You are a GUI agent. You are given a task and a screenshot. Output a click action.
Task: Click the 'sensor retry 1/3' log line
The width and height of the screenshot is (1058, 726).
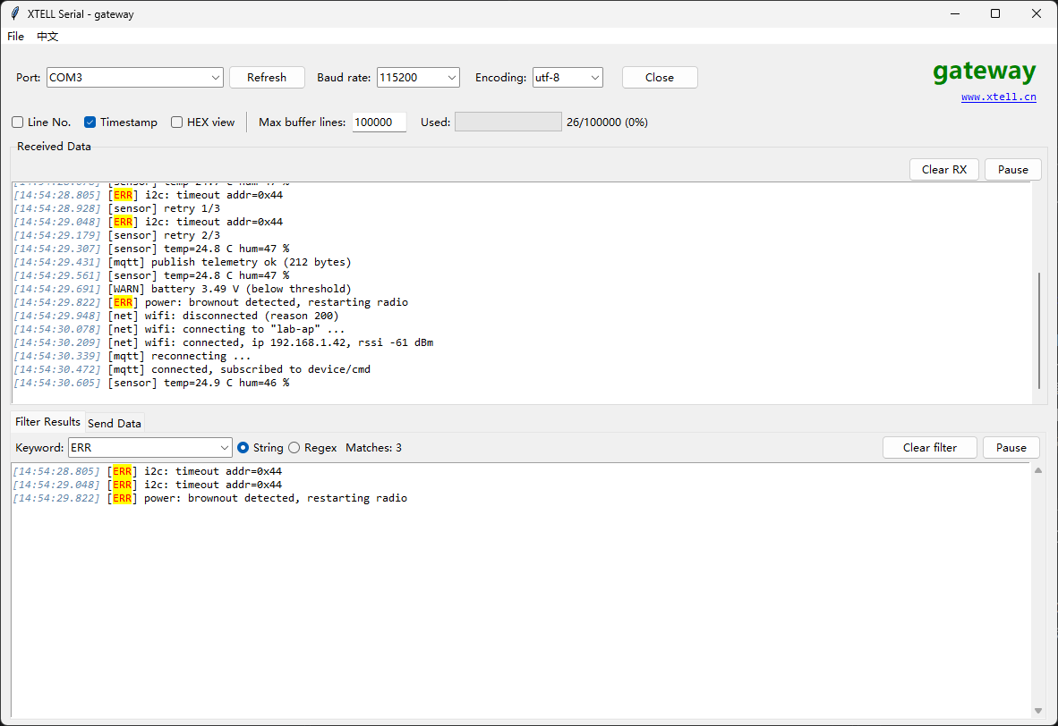pos(116,208)
